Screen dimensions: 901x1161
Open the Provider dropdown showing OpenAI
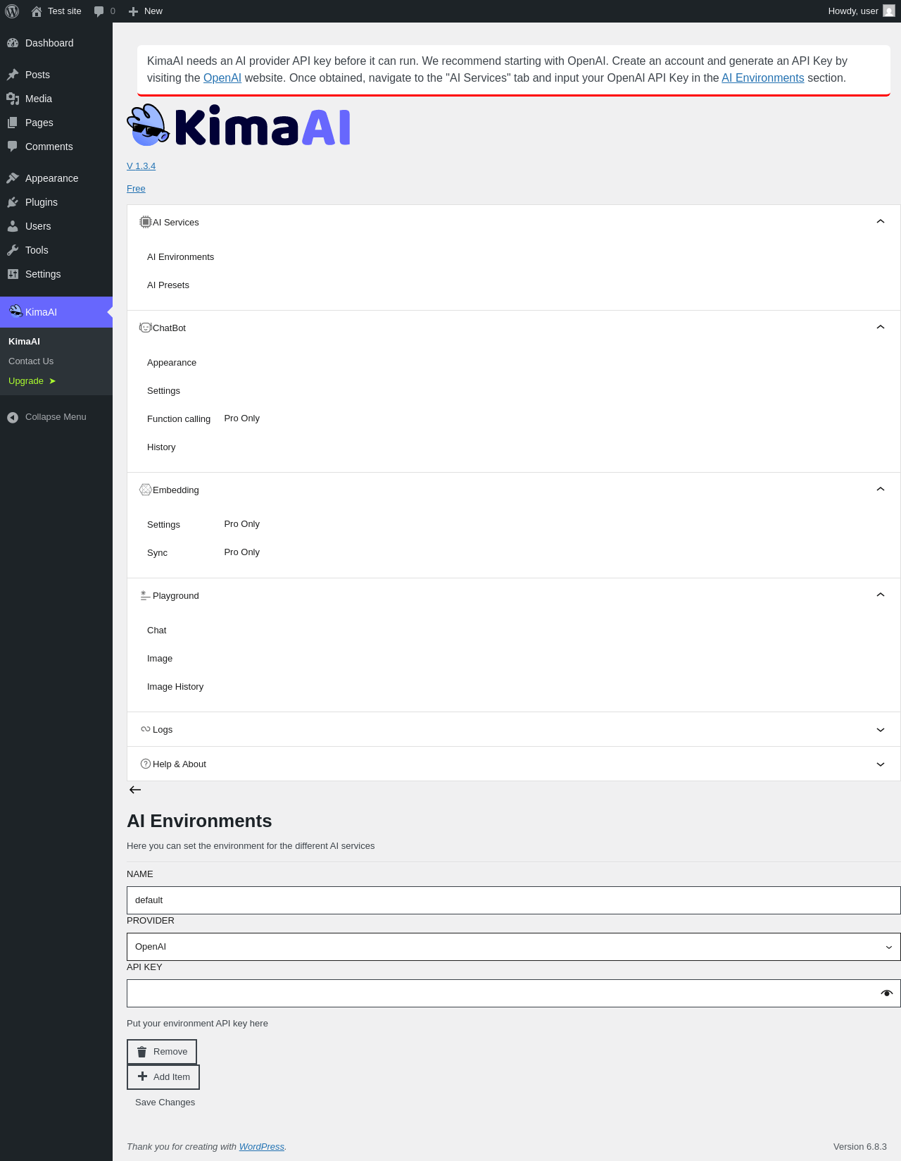[x=514, y=947]
